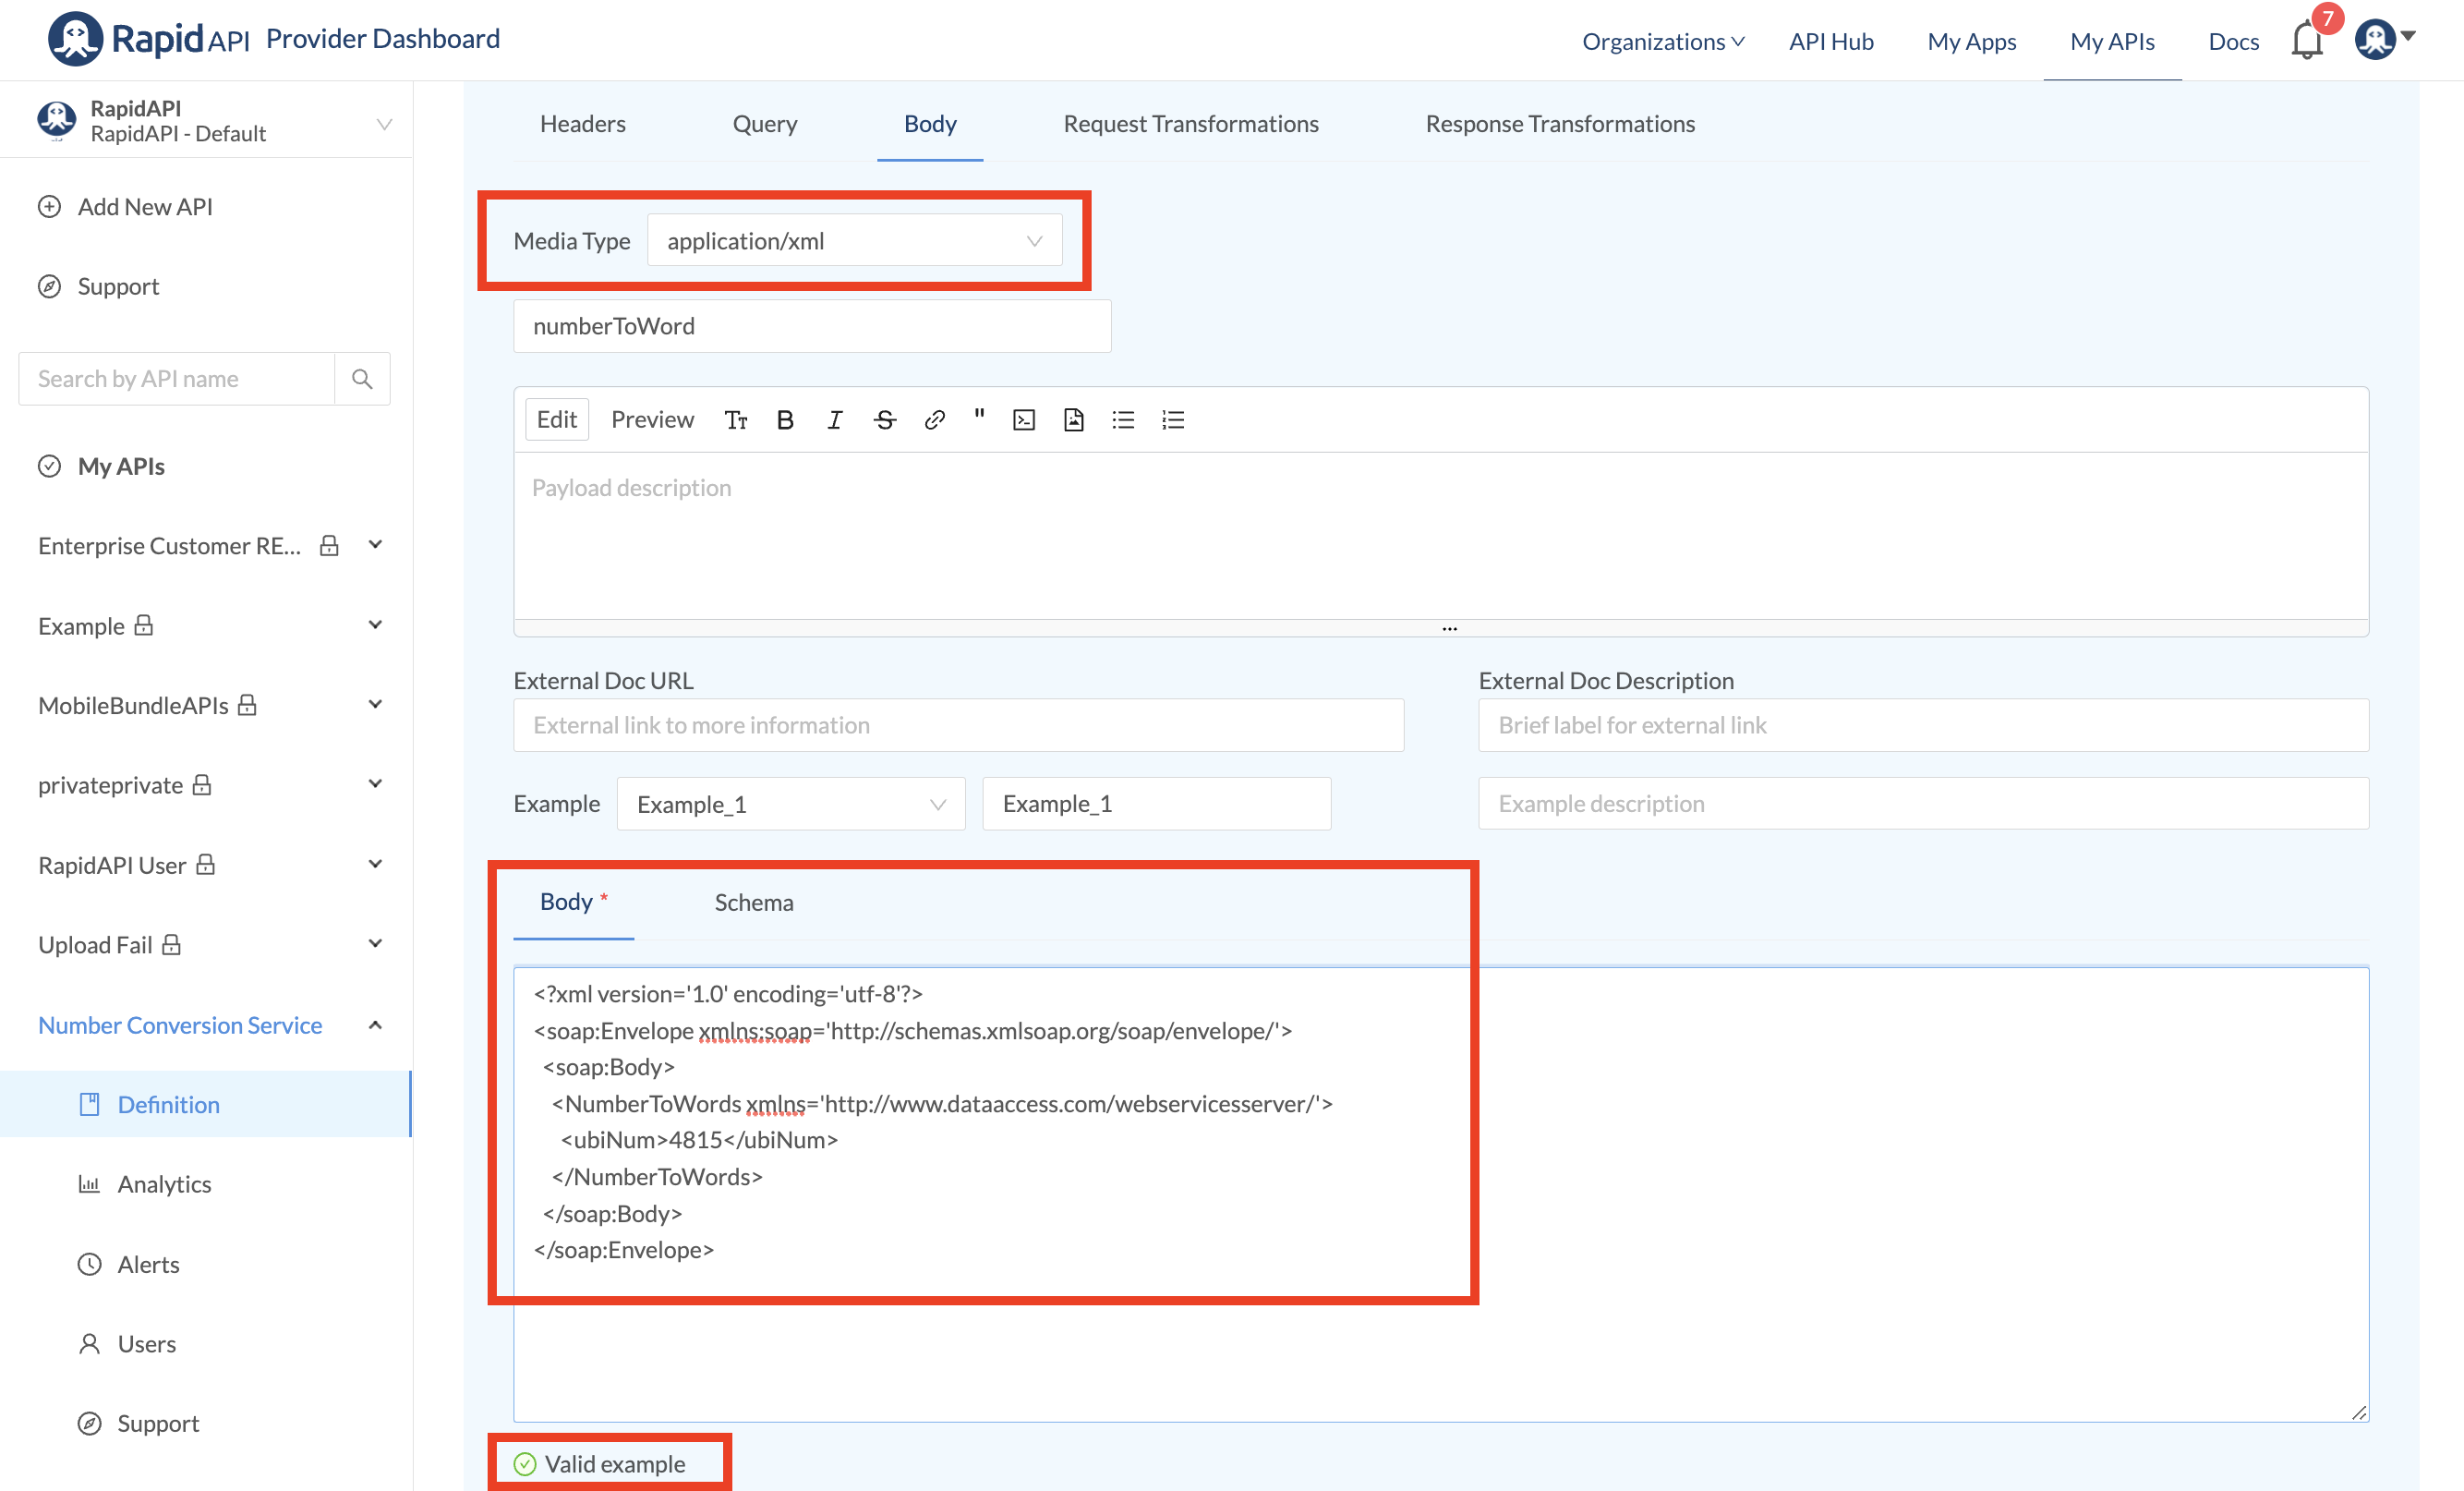The height and width of the screenshot is (1491, 2464).
Task: Click the Italic formatting icon
Action: pyautogui.click(x=834, y=420)
